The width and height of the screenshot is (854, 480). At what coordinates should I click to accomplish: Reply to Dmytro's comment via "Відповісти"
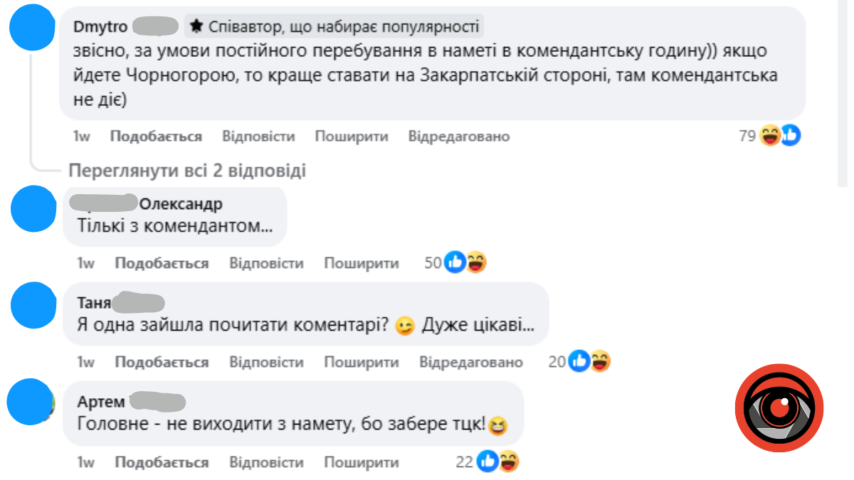click(258, 136)
